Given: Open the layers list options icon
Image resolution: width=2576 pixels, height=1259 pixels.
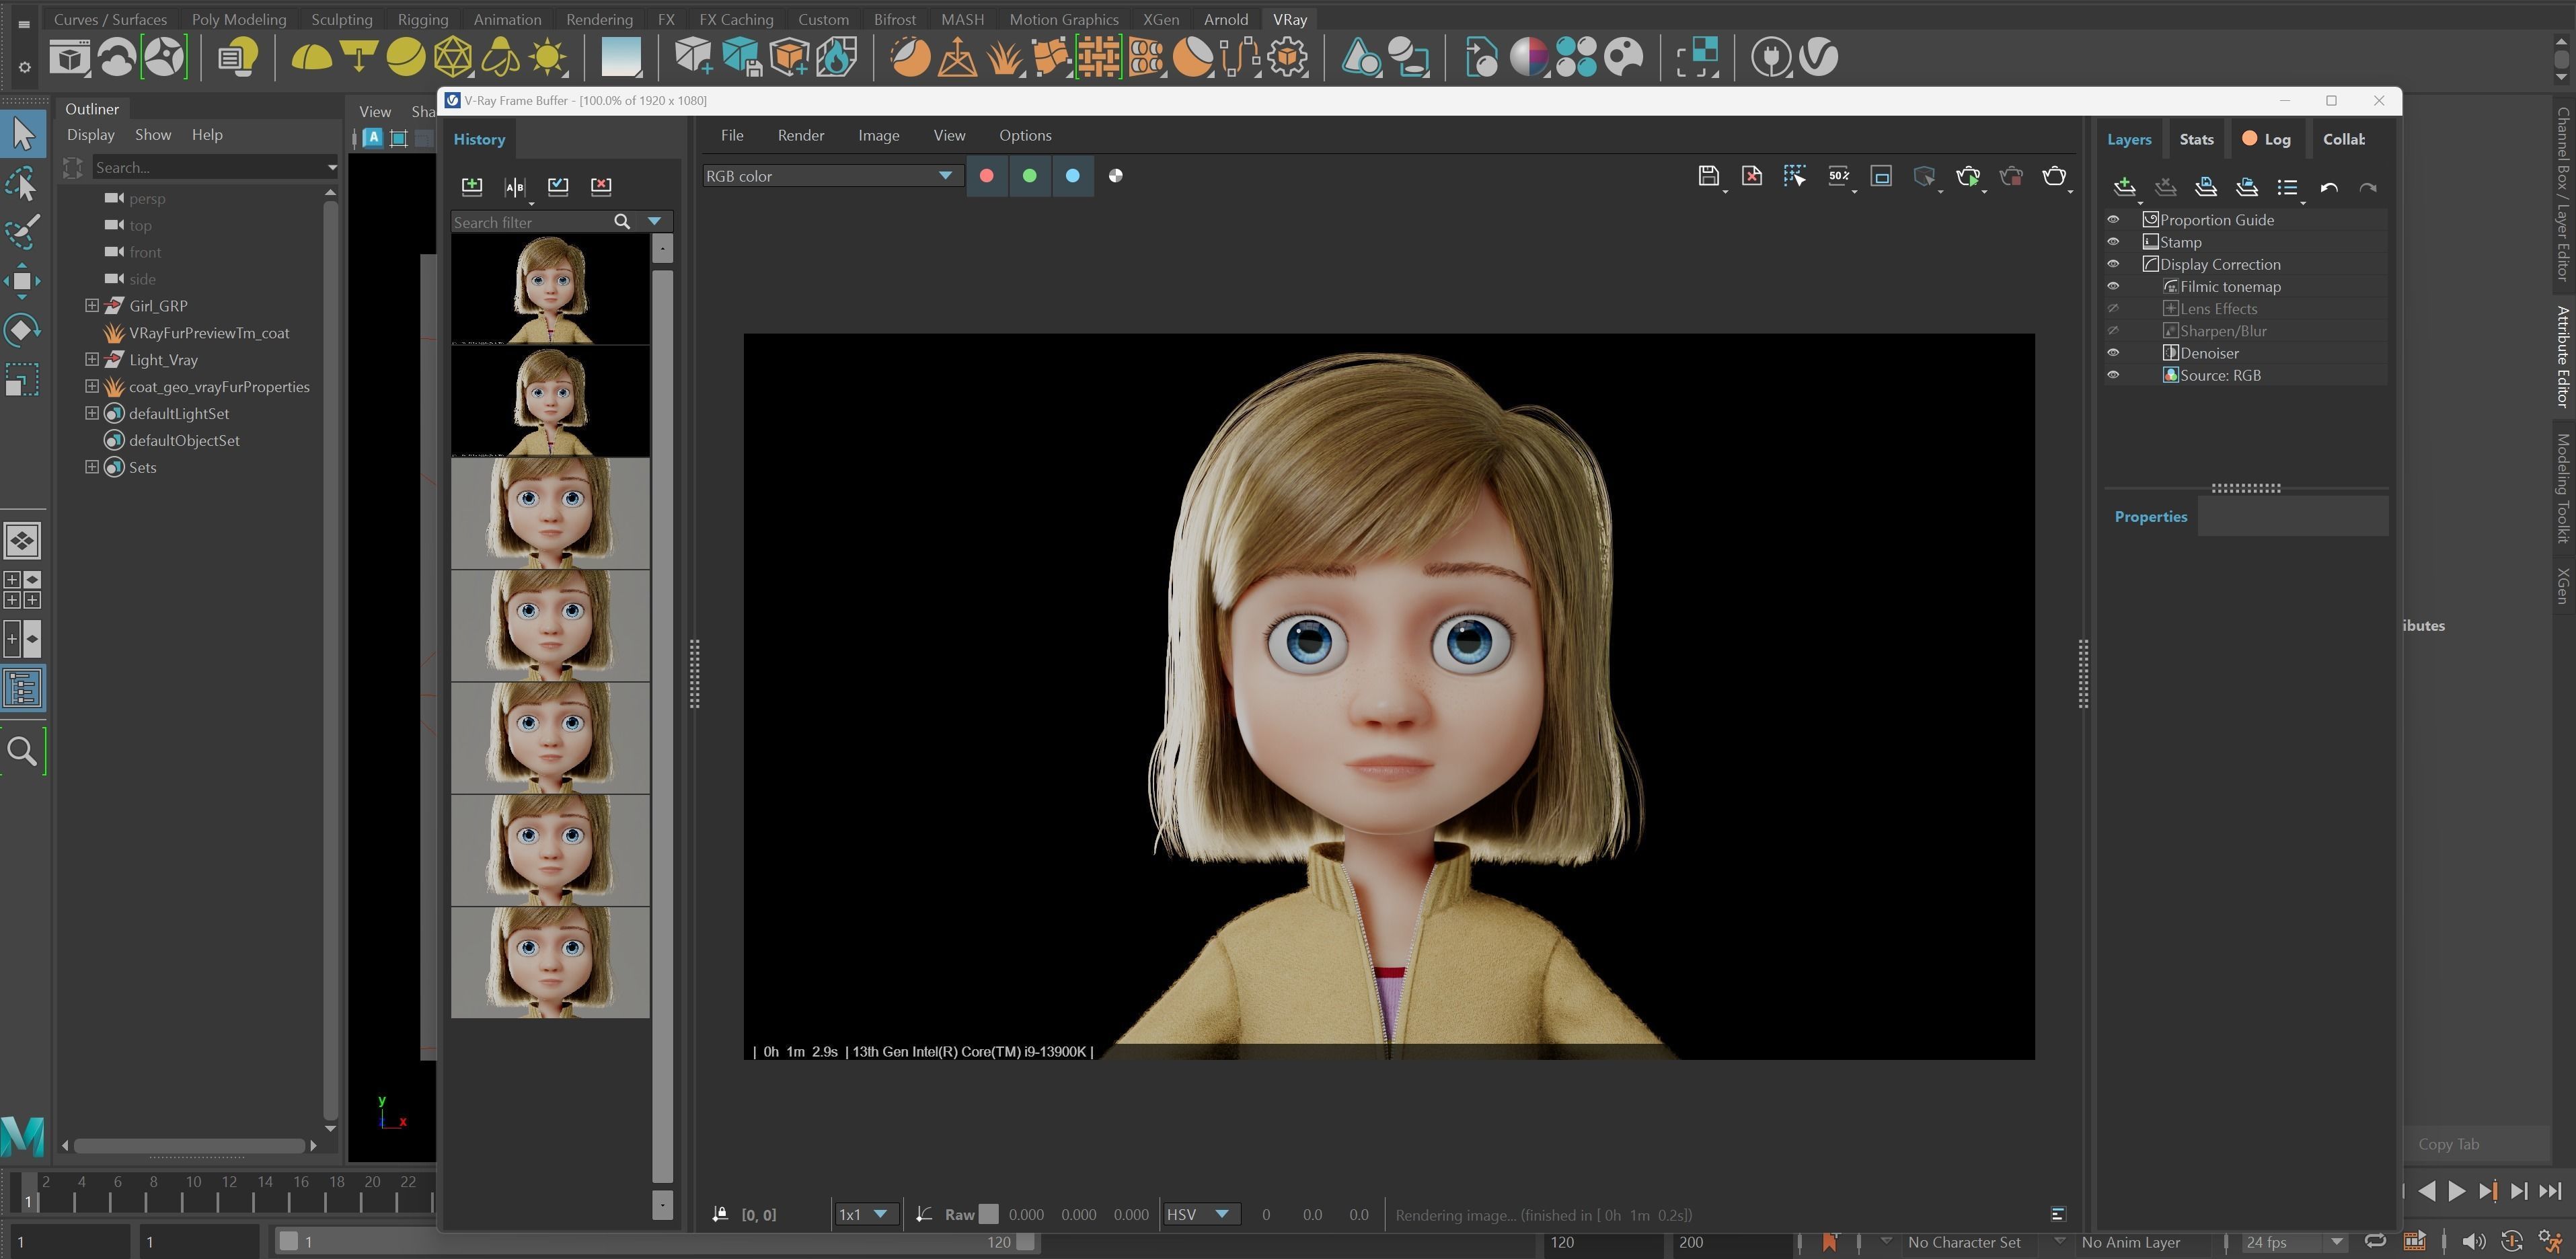Looking at the screenshot, I should point(2288,187).
